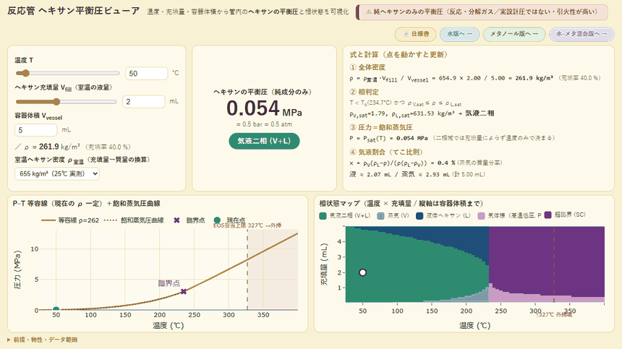The height and width of the screenshot is (349, 622).
Task: Edit the fill volume field showing 2
Action: point(144,101)
